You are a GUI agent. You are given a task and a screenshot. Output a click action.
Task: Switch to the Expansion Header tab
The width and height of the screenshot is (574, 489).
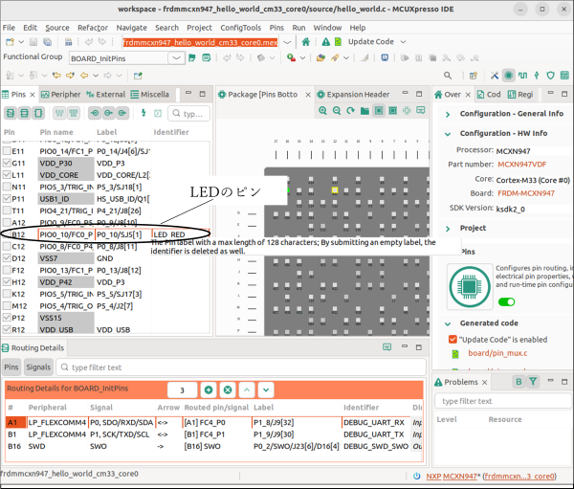tap(352, 95)
